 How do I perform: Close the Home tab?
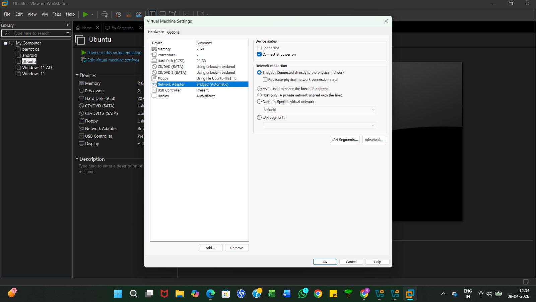[x=97, y=28]
